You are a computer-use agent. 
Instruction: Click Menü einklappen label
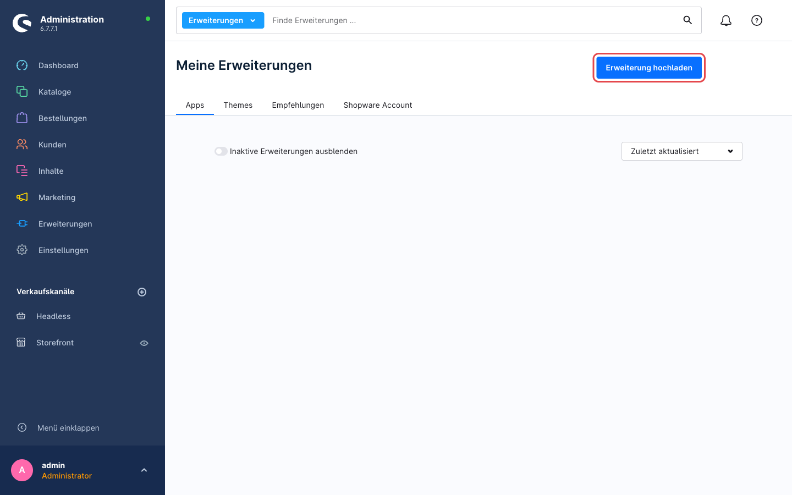tap(68, 428)
